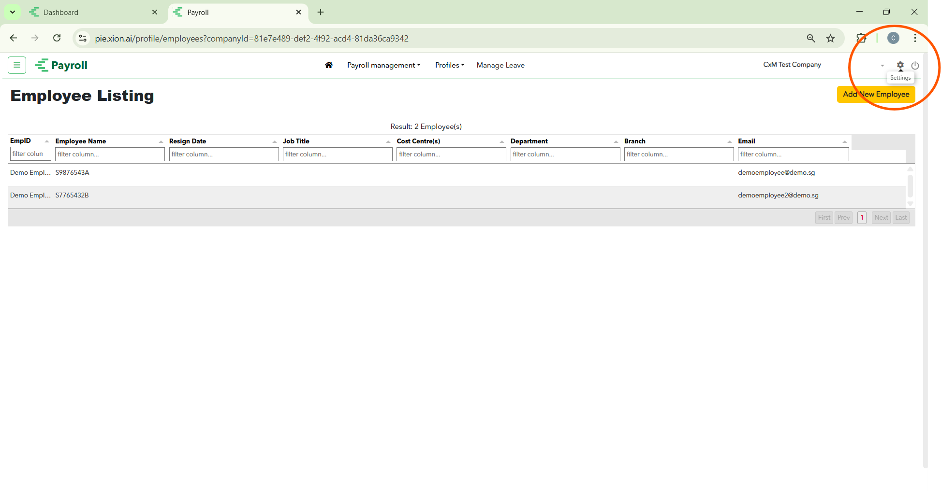This screenshot has width=941, height=491.
Task: Open Manage Leave menu item
Action: point(500,65)
